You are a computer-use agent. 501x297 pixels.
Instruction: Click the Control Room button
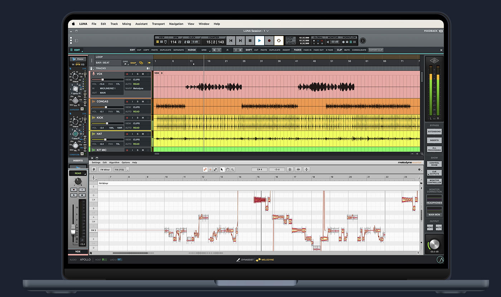pyautogui.click(x=434, y=164)
